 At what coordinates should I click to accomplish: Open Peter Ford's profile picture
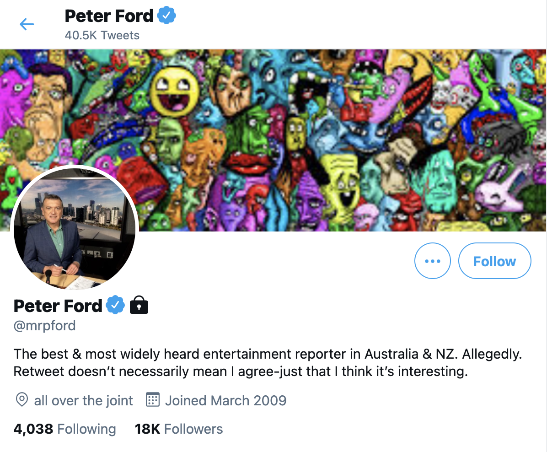point(75,228)
